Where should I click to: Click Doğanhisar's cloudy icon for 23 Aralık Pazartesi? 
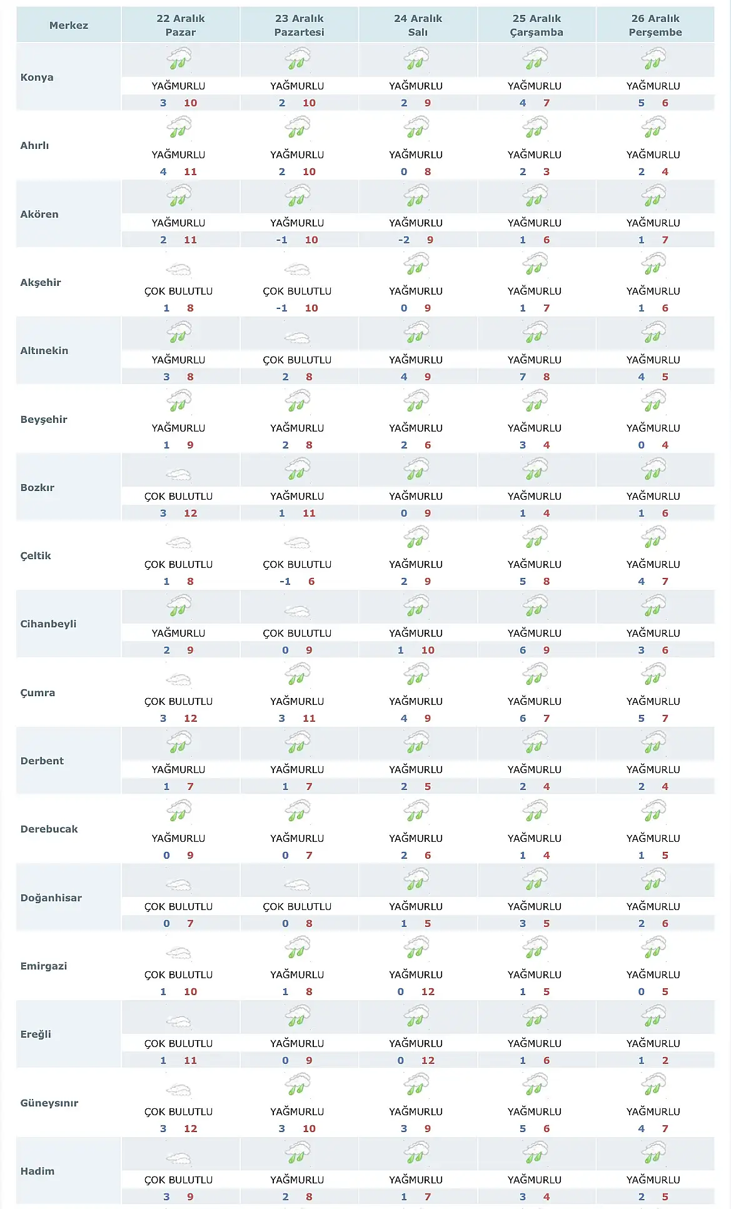(297, 885)
